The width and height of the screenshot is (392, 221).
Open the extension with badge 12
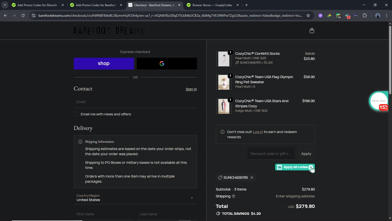tap(338, 16)
